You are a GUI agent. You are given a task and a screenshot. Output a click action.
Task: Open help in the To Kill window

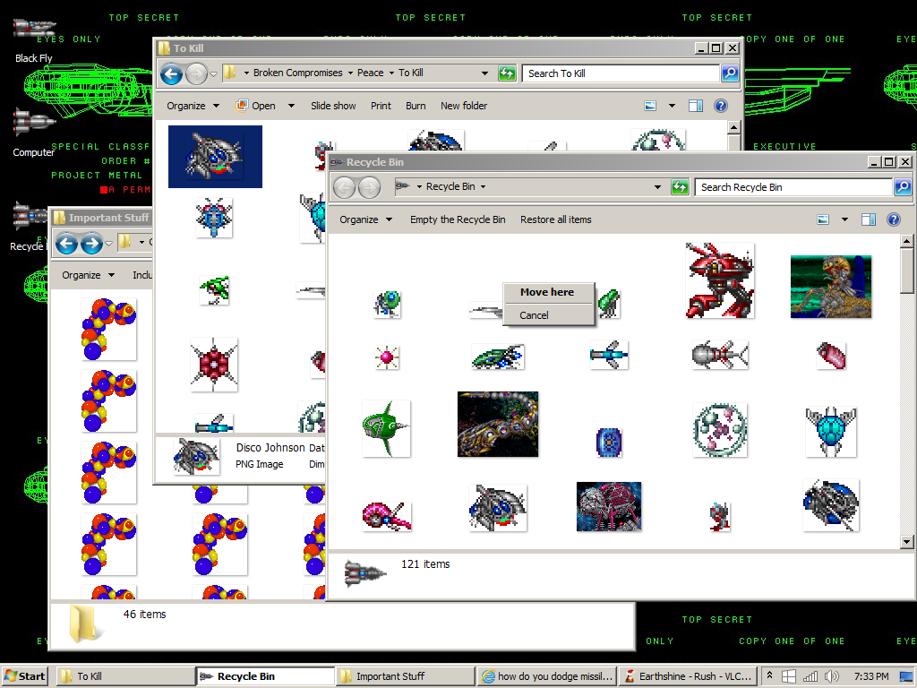721,106
